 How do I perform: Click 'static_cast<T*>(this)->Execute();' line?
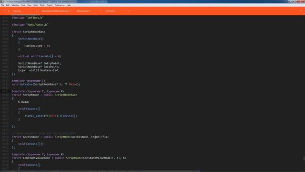[51, 116]
